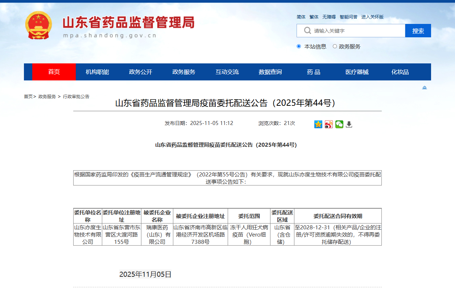This screenshot has width=455, height=288.
Task: Share the page via Sina Weibo icon
Action: [x=328, y=124]
